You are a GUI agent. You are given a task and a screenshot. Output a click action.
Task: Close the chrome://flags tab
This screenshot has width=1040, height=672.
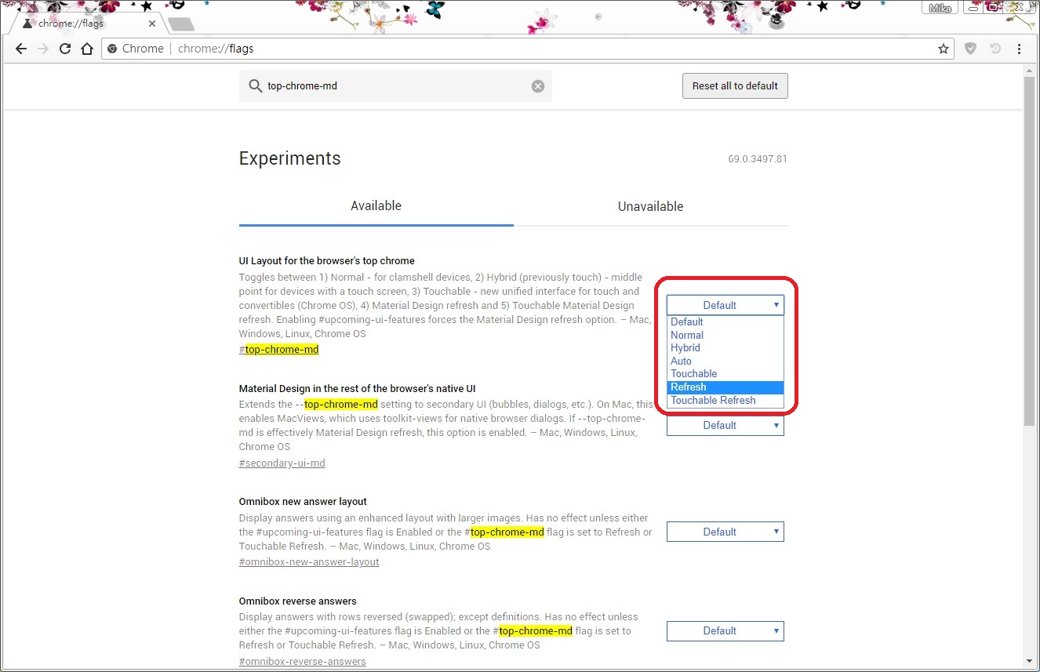152,24
